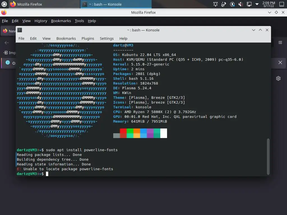This screenshot has width=287, height=215.
Task: Click the 'CPU: AMD Ryzen 7 5800X' line
Action: pos(154,112)
